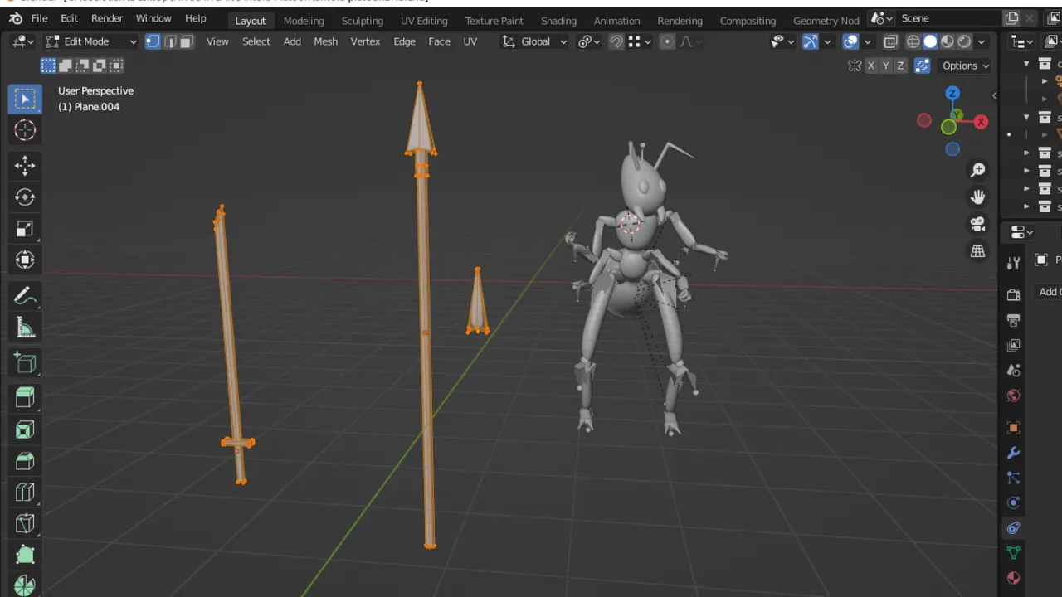Select the Bevel tool
This screenshot has width=1062, height=597.
25,461
